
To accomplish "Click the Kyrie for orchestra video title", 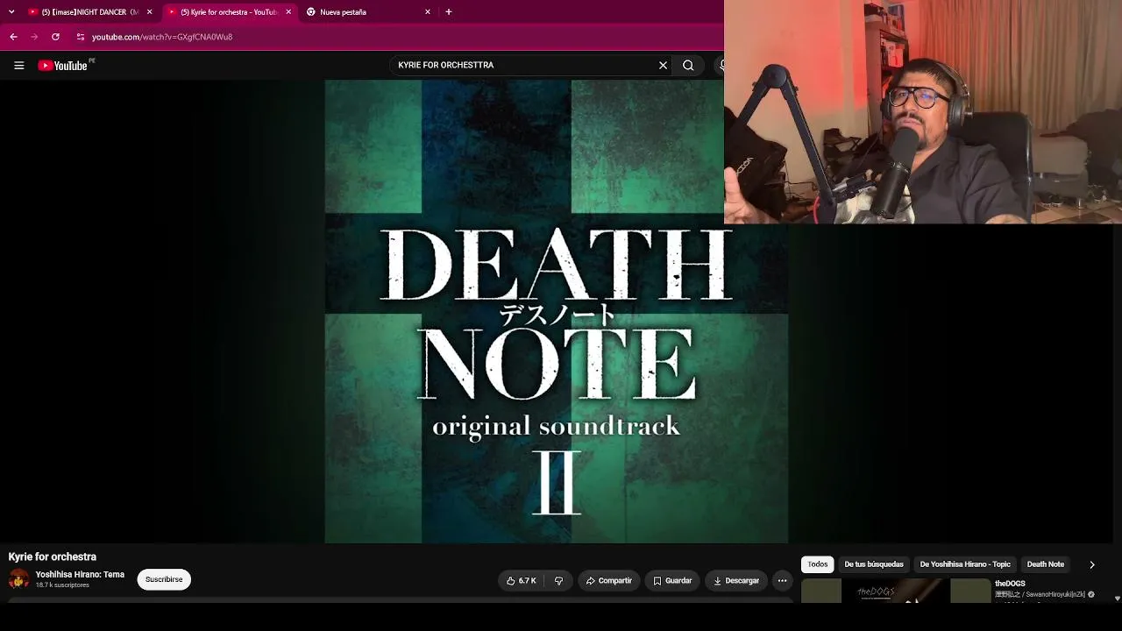I will [53, 557].
